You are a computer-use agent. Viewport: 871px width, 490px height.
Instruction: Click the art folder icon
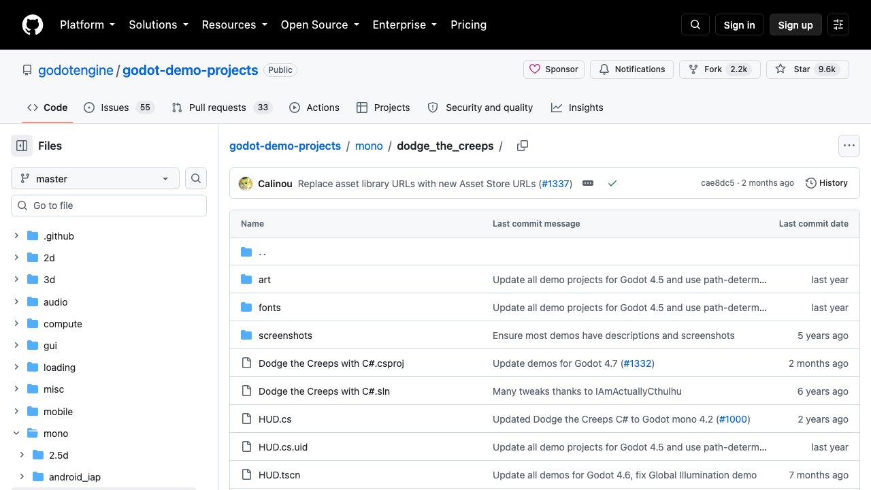pyautogui.click(x=246, y=280)
